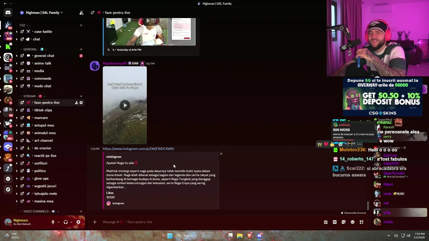Collapse the STREAM category
The height and width of the screenshot is (241, 429).
pos(35,96)
